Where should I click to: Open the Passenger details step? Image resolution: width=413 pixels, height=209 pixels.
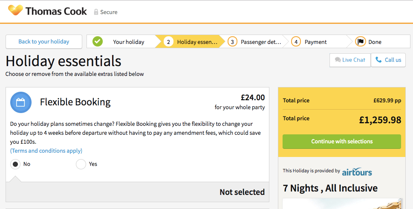pyautogui.click(x=260, y=42)
